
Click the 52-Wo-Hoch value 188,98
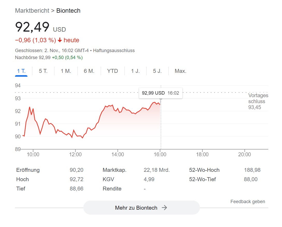252,170
